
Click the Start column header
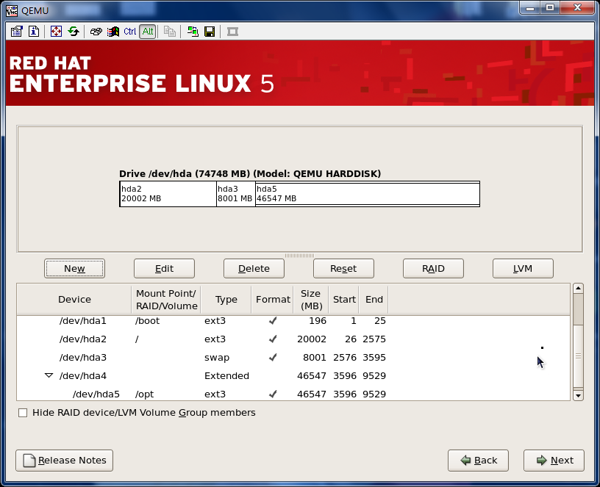coord(344,299)
